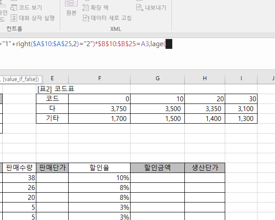
Task: Select the cell with 판매수량 value 38
Action: pos(19,178)
